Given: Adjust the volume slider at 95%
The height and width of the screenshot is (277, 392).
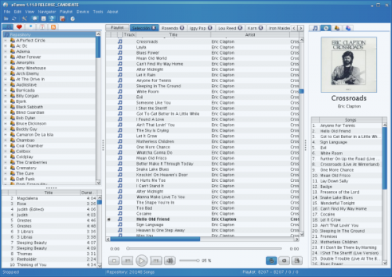Looking at the screenshot, I should (x=188, y=260).
